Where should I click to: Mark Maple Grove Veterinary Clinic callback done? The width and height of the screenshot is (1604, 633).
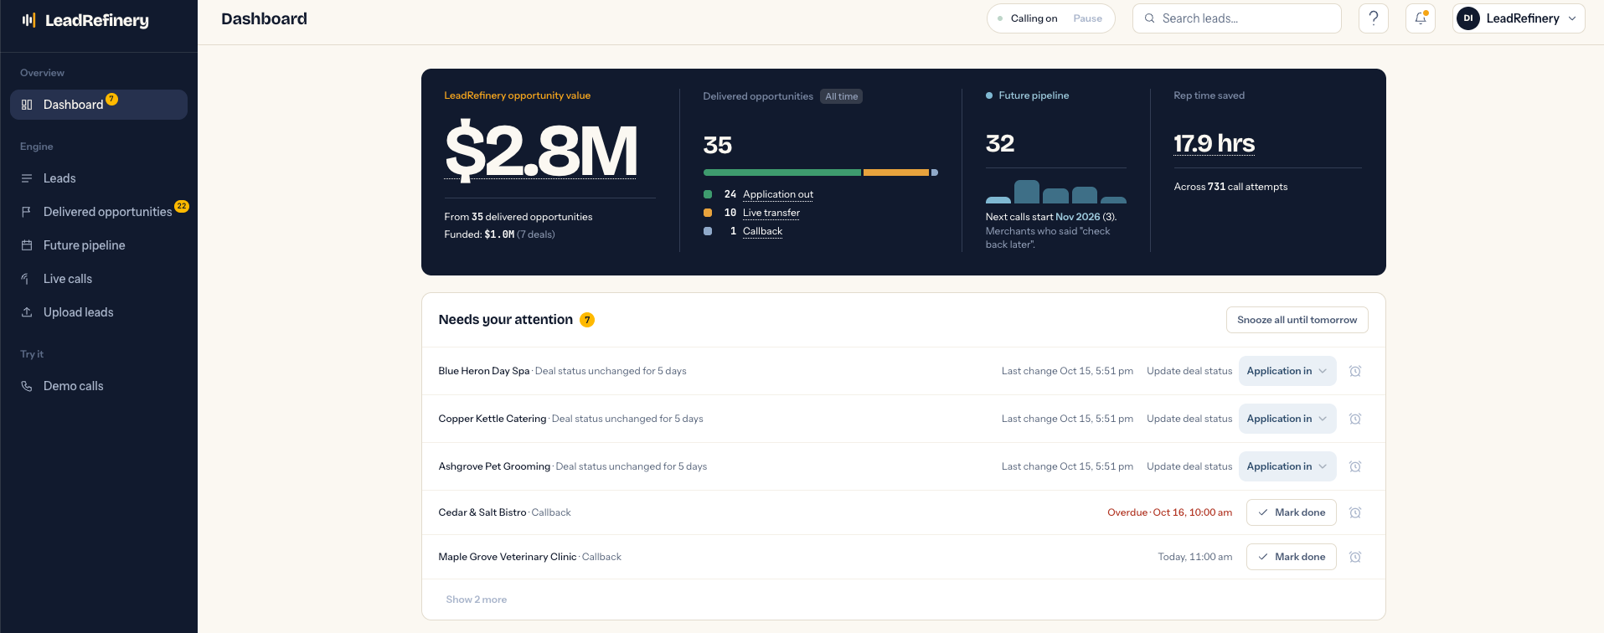pos(1291,557)
